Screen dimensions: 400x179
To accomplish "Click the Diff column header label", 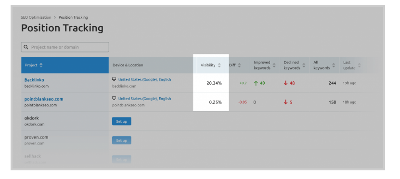I will coord(232,65).
